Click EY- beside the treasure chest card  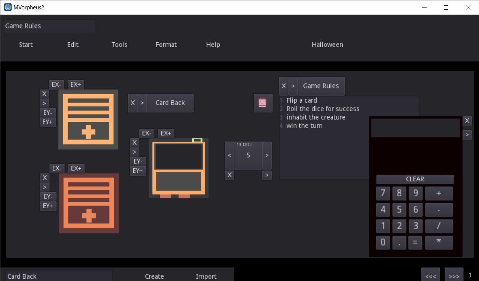click(138, 161)
